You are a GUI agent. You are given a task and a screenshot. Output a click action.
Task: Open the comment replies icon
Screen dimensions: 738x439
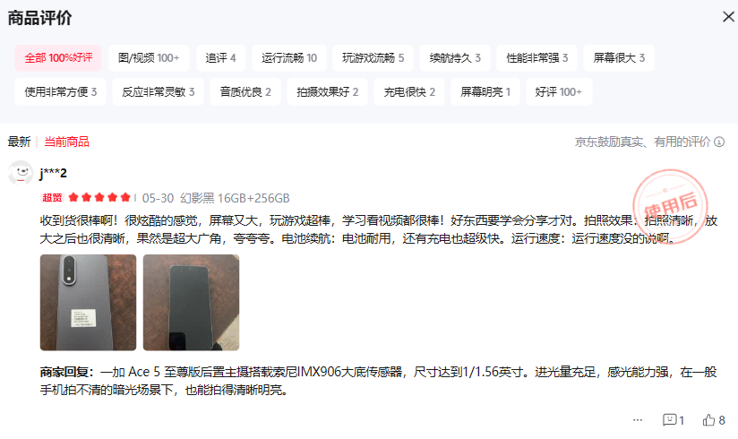(669, 419)
